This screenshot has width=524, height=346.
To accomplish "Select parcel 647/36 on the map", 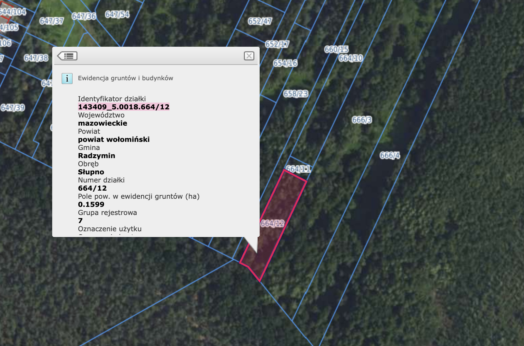I will click(x=84, y=16).
